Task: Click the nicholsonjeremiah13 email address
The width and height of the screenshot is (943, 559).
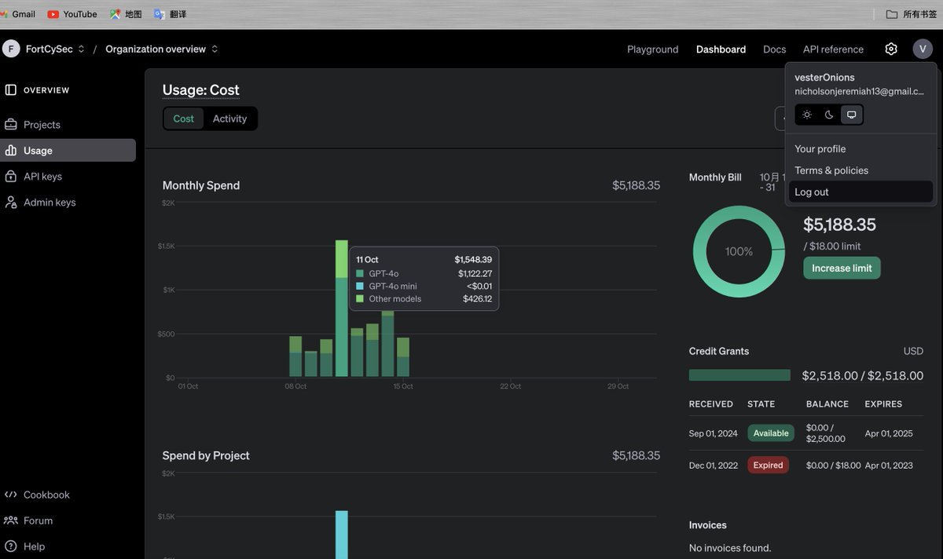Action: (x=859, y=91)
